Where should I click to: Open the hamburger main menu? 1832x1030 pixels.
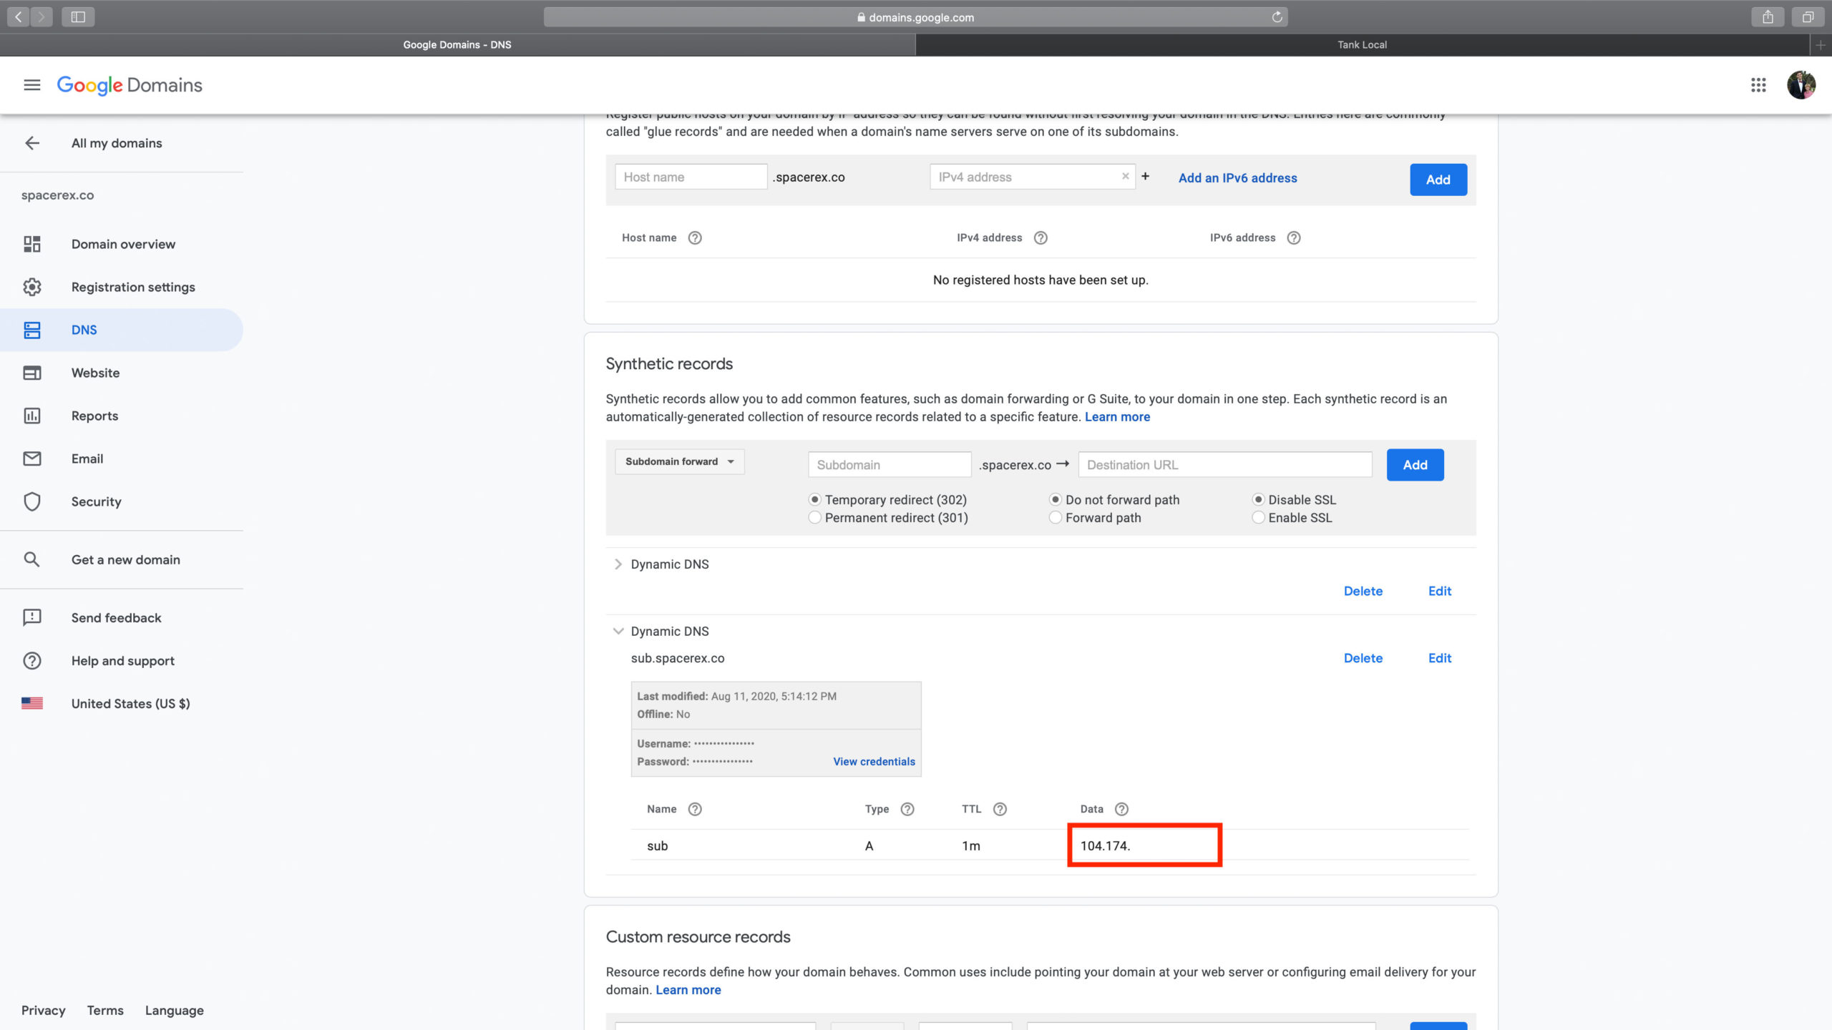pos(31,85)
